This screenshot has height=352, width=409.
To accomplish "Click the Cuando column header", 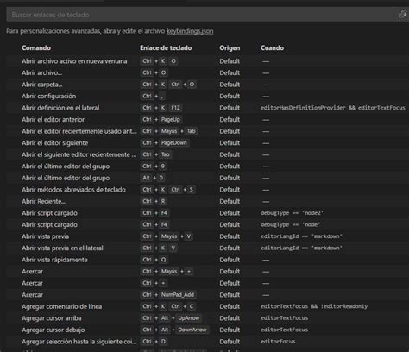I will (272, 47).
